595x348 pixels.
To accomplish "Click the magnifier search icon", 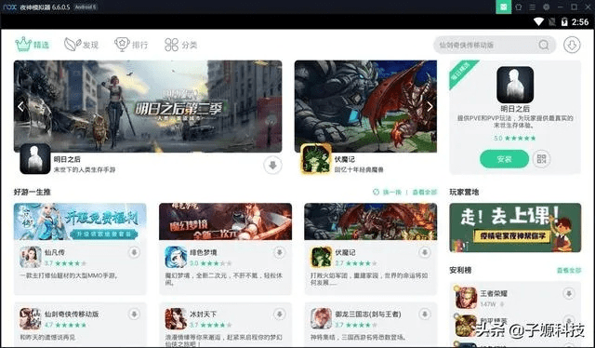I will pyautogui.click(x=543, y=45).
